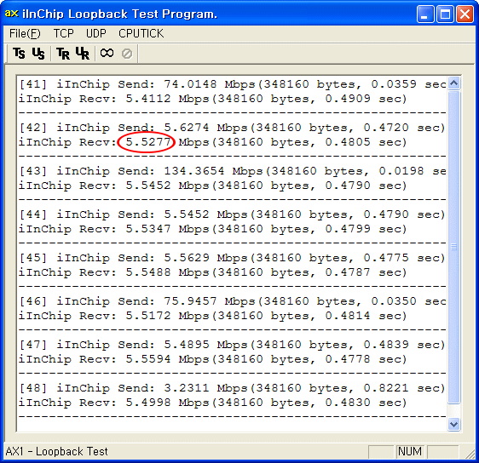Click the NUM indicator in status bar
This screenshot has height=463, width=479.
410,451
